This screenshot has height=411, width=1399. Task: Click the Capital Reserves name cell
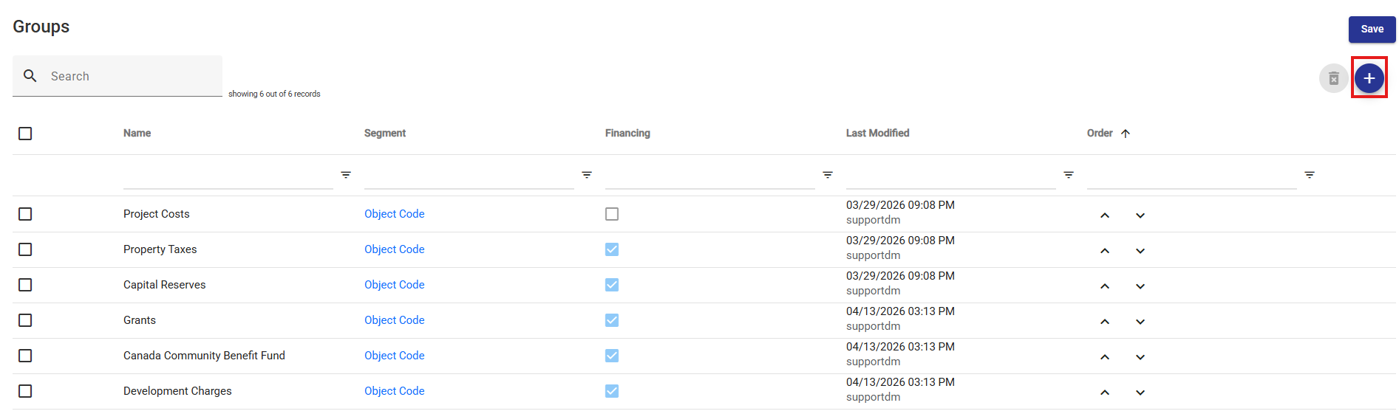coord(164,285)
